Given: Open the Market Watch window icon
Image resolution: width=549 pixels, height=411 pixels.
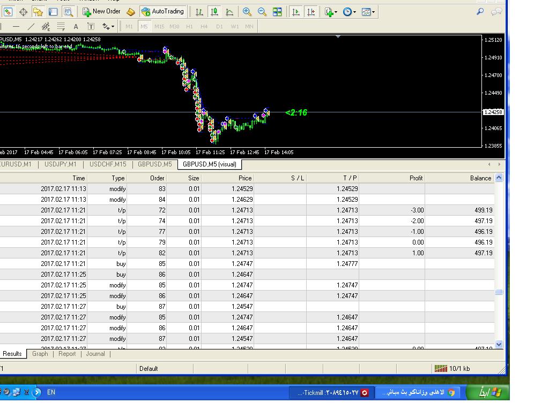Looking at the screenshot, I should (8, 12).
